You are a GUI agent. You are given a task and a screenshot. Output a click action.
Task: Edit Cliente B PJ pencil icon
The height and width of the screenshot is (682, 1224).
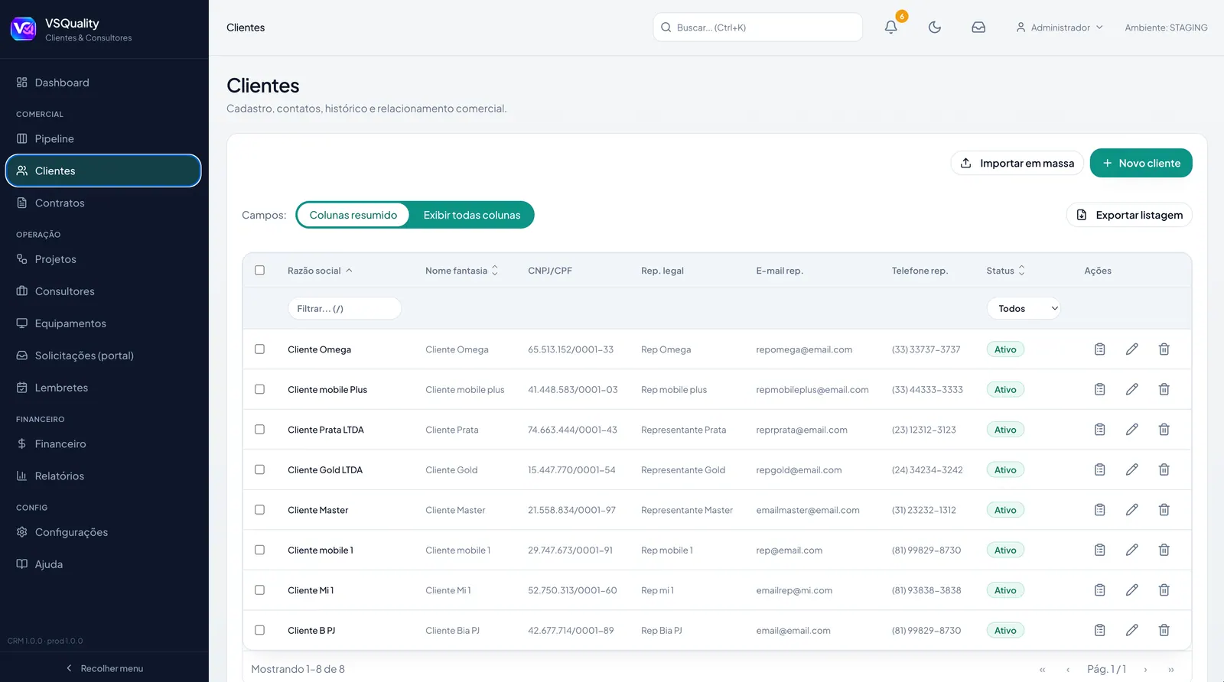click(x=1132, y=630)
